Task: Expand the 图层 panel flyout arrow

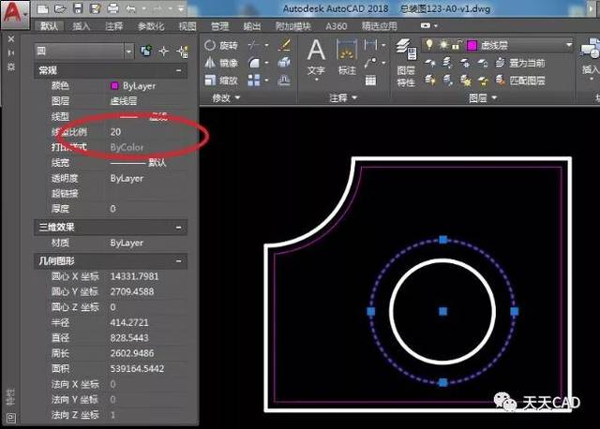Action: pos(494,97)
